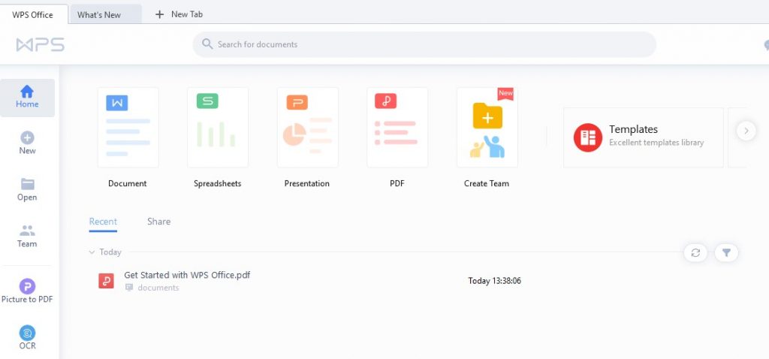Click the Document label text
The width and height of the screenshot is (769, 359).
pyautogui.click(x=128, y=184)
